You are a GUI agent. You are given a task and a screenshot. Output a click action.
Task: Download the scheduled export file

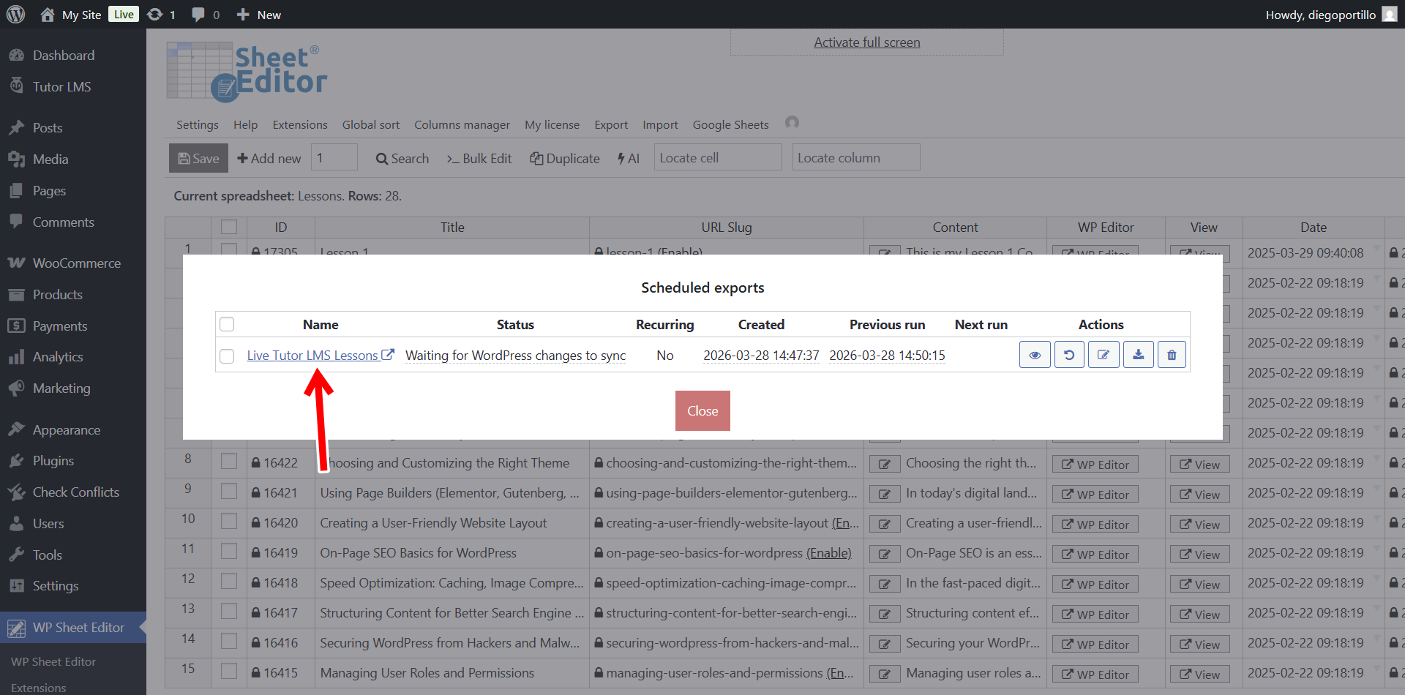pos(1138,354)
